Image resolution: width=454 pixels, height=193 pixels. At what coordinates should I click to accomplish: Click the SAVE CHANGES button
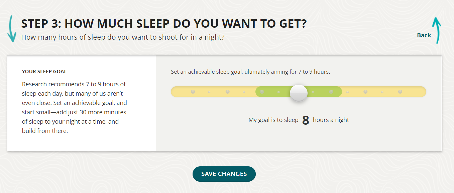tap(224, 174)
